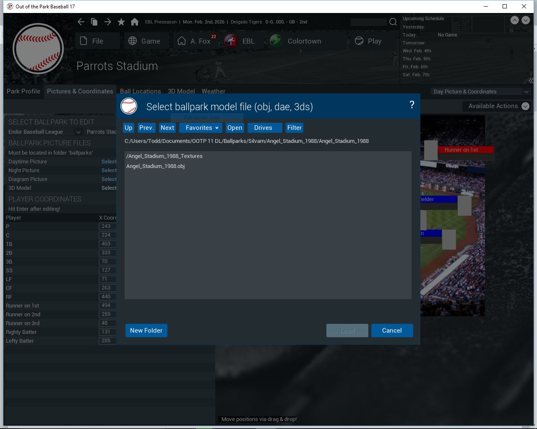Click the bookmark star icon

(x=121, y=22)
